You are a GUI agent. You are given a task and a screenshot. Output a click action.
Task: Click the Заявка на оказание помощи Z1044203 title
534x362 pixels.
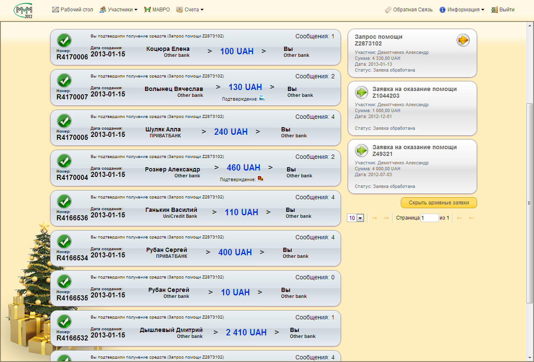coord(415,92)
